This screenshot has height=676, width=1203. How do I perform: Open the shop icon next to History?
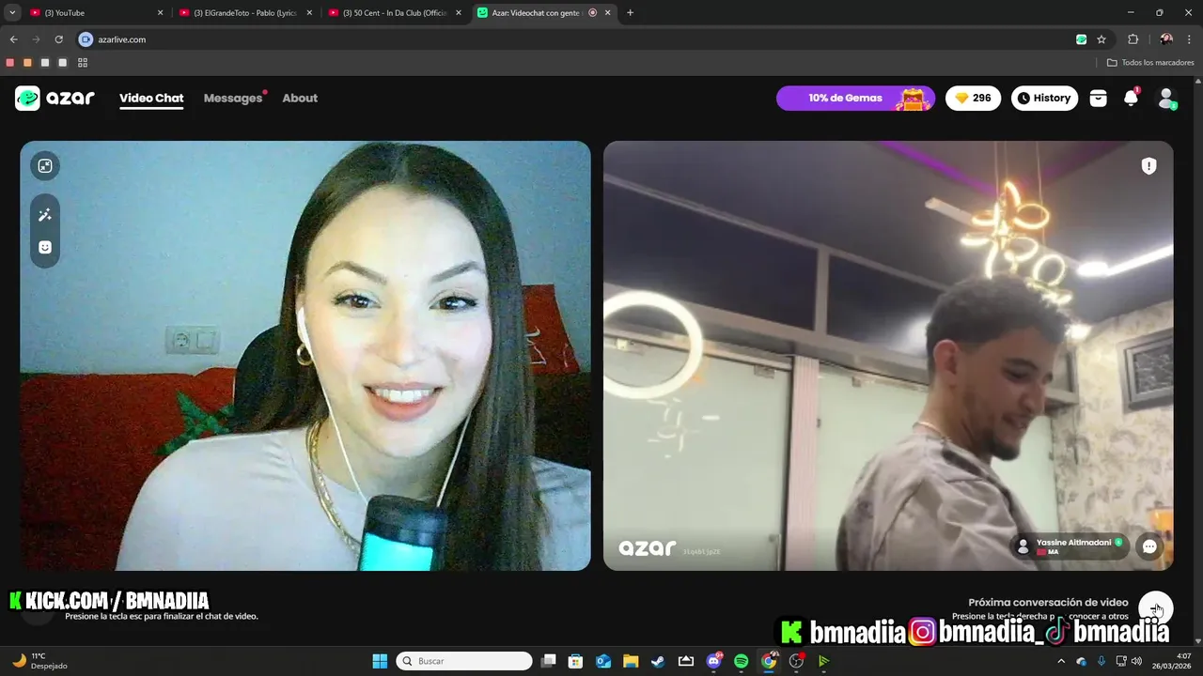[x=1098, y=98]
